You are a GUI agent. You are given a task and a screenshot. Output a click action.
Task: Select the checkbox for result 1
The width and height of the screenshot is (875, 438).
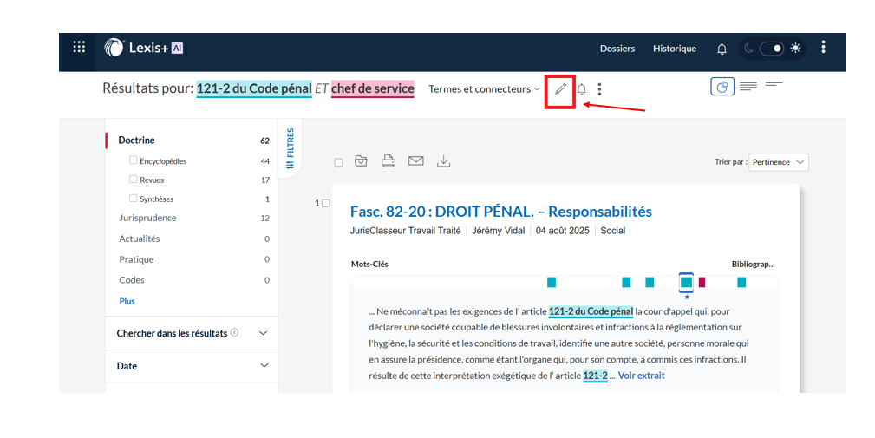click(326, 203)
